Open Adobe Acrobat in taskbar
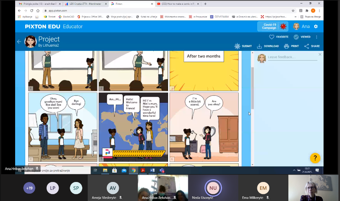Viewport: 340px width, 201px height. 143,170
